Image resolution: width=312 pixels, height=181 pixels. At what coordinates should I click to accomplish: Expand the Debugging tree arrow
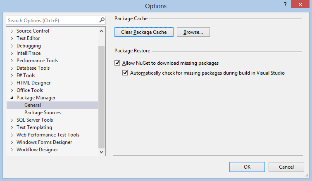point(12,46)
